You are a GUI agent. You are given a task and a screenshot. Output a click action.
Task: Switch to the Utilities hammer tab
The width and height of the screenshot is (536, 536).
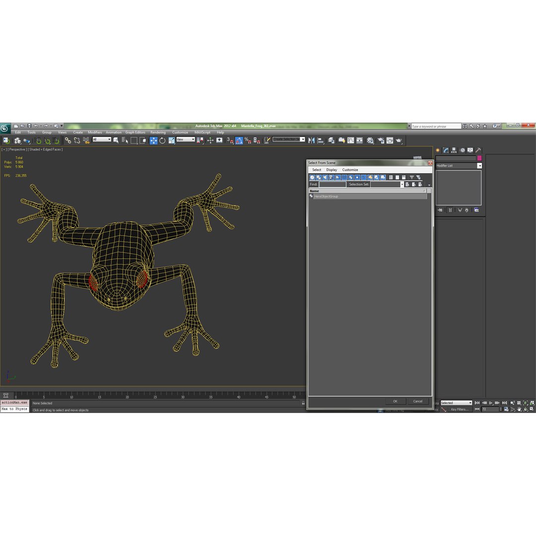pos(478,150)
